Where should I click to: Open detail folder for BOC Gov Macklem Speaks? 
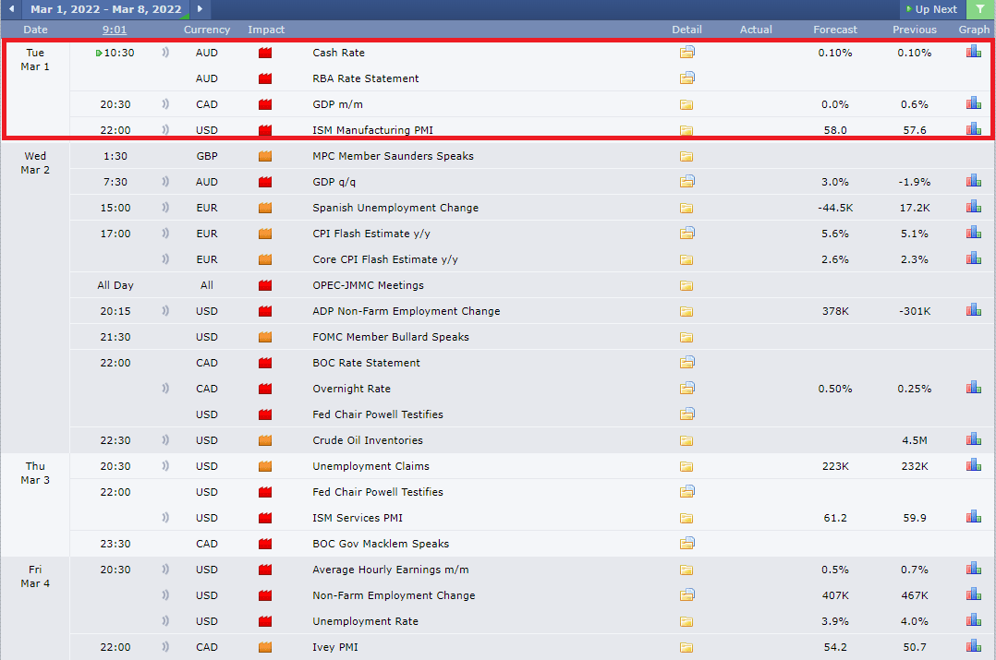(686, 543)
